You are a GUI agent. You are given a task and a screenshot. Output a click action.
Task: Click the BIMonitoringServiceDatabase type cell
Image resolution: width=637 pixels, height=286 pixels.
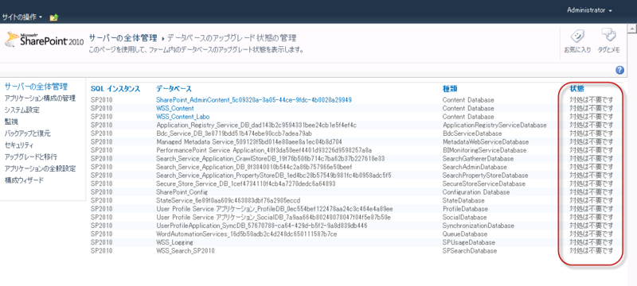[x=485, y=150]
